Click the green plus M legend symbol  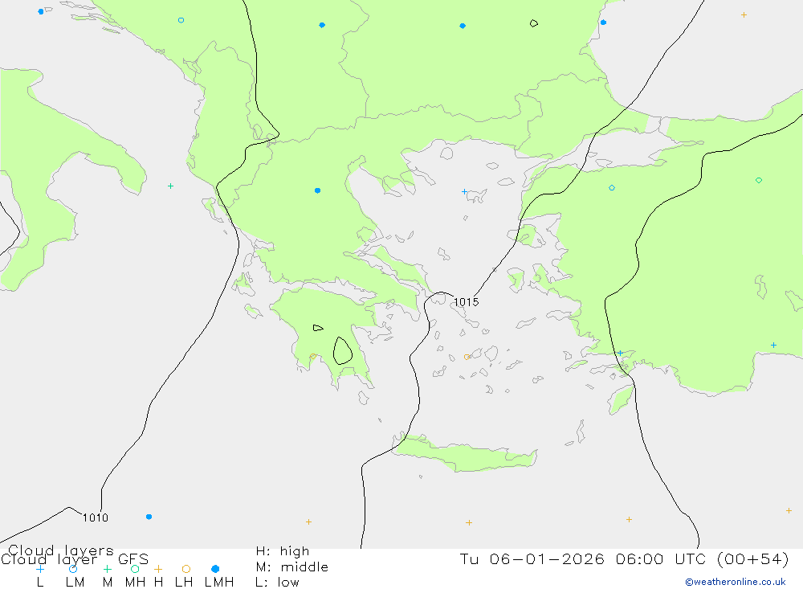107,569
